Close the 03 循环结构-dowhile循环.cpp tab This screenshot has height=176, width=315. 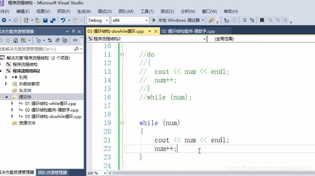click(156, 31)
